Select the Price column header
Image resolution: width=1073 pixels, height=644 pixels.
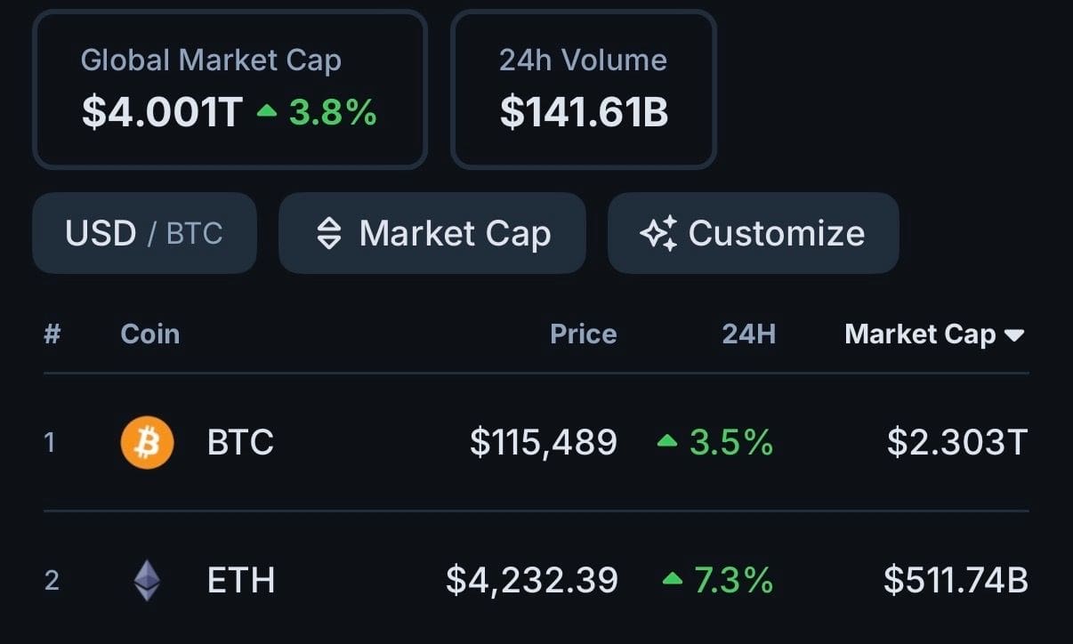click(x=583, y=334)
